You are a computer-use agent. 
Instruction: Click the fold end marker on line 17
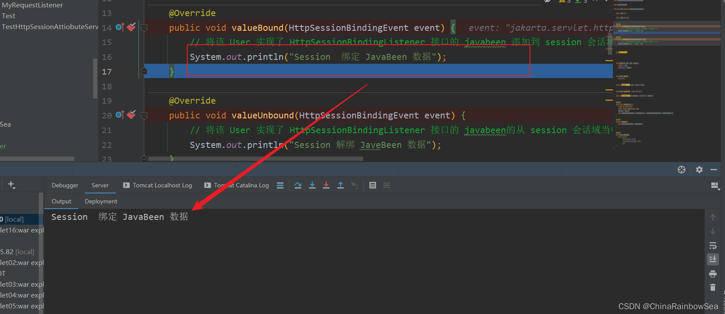(x=144, y=71)
